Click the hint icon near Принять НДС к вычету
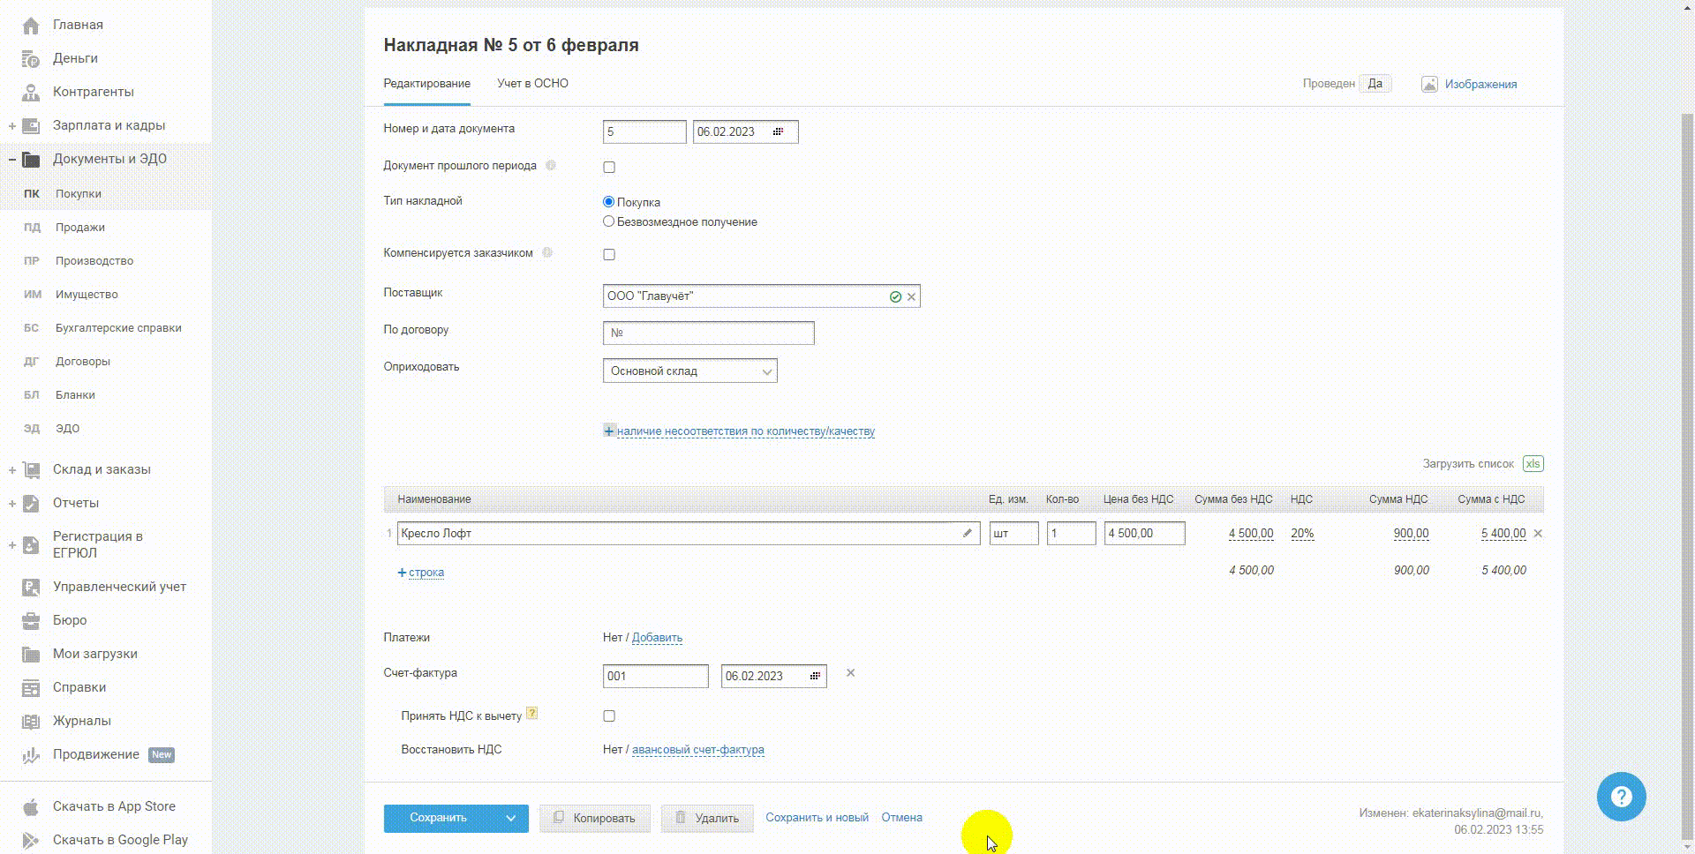The image size is (1695, 854). [x=531, y=714]
